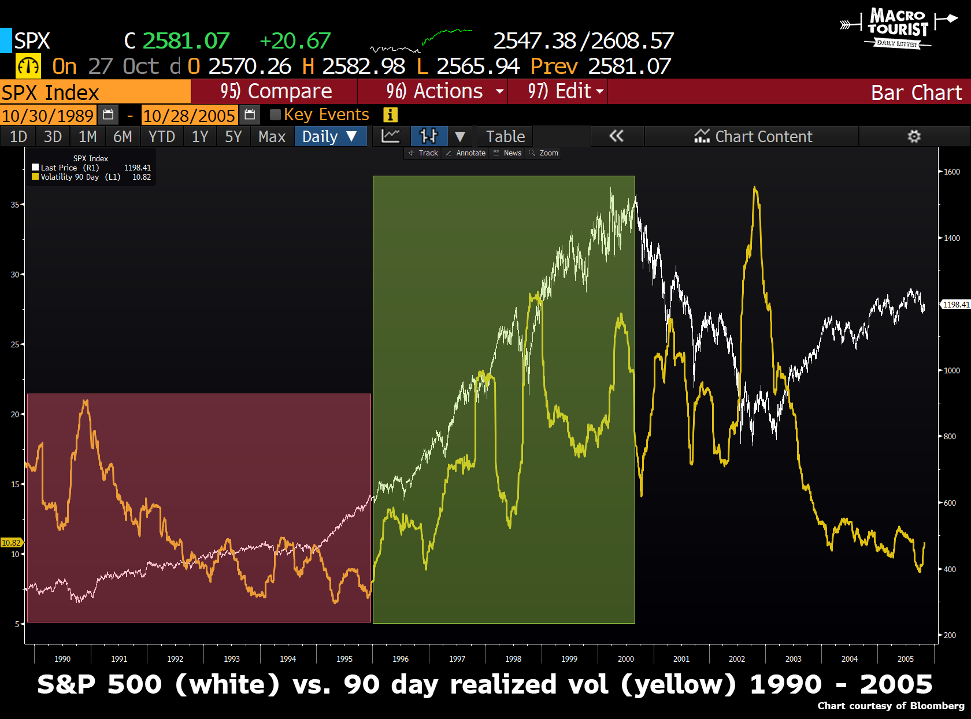
Task: Select the 1D time range tab
Action: point(18,136)
